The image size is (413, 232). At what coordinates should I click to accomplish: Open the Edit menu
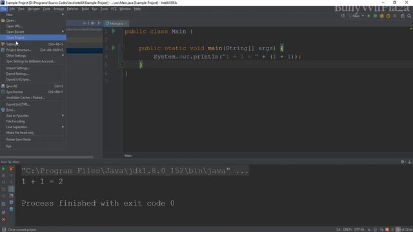[x=12, y=9]
